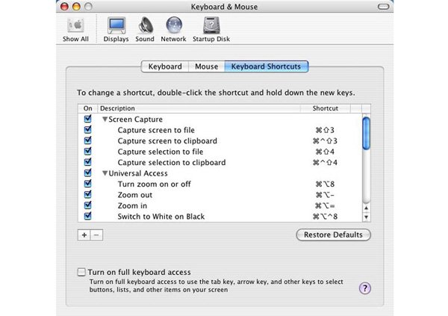Select the Capture screen to clipboard row
Viewport: 448px width, 316px height.
[x=220, y=141]
